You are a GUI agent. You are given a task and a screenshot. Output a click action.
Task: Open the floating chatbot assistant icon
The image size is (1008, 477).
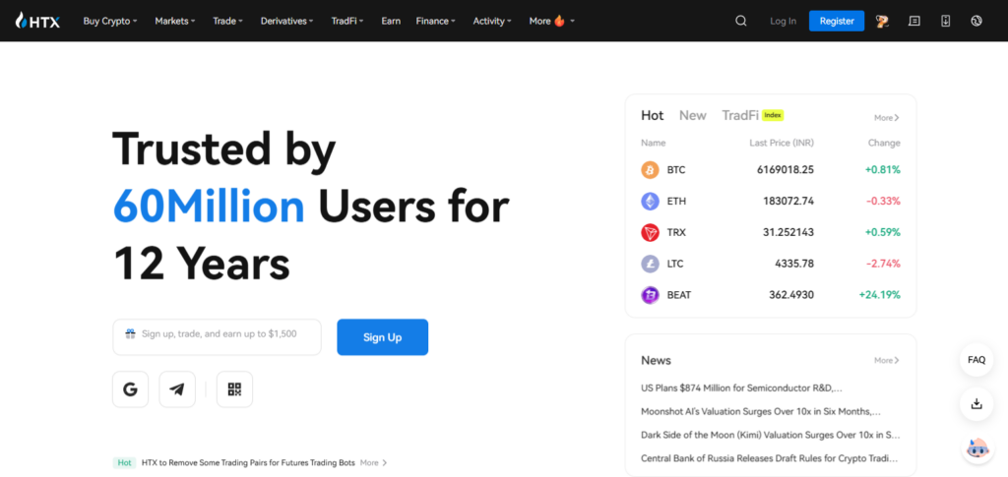point(976,448)
